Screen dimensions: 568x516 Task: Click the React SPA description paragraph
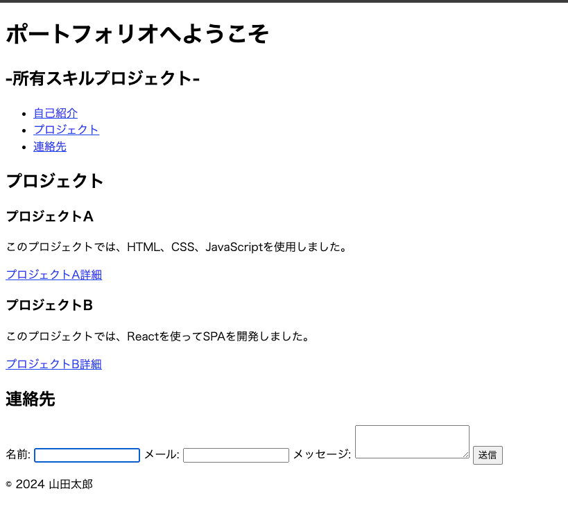157,336
